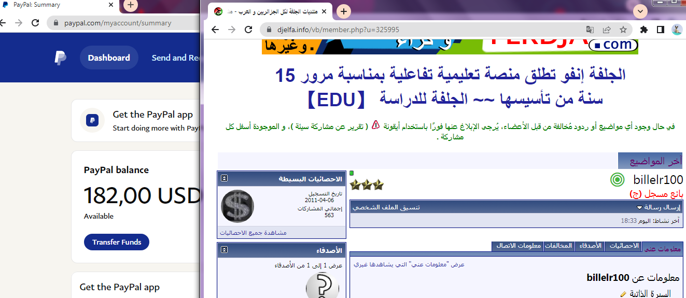Toggle the Chrome side panel icon
The height and width of the screenshot is (298, 686).
(661, 30)
